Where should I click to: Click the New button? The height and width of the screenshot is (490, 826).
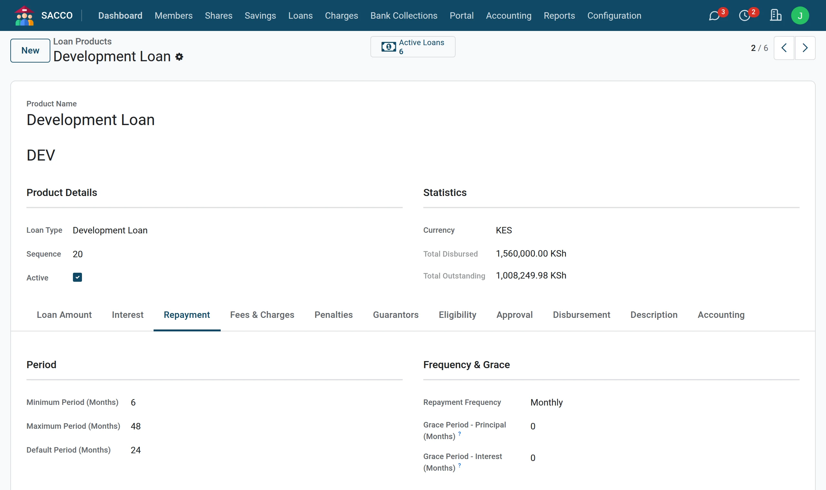[x=30, y=51]
